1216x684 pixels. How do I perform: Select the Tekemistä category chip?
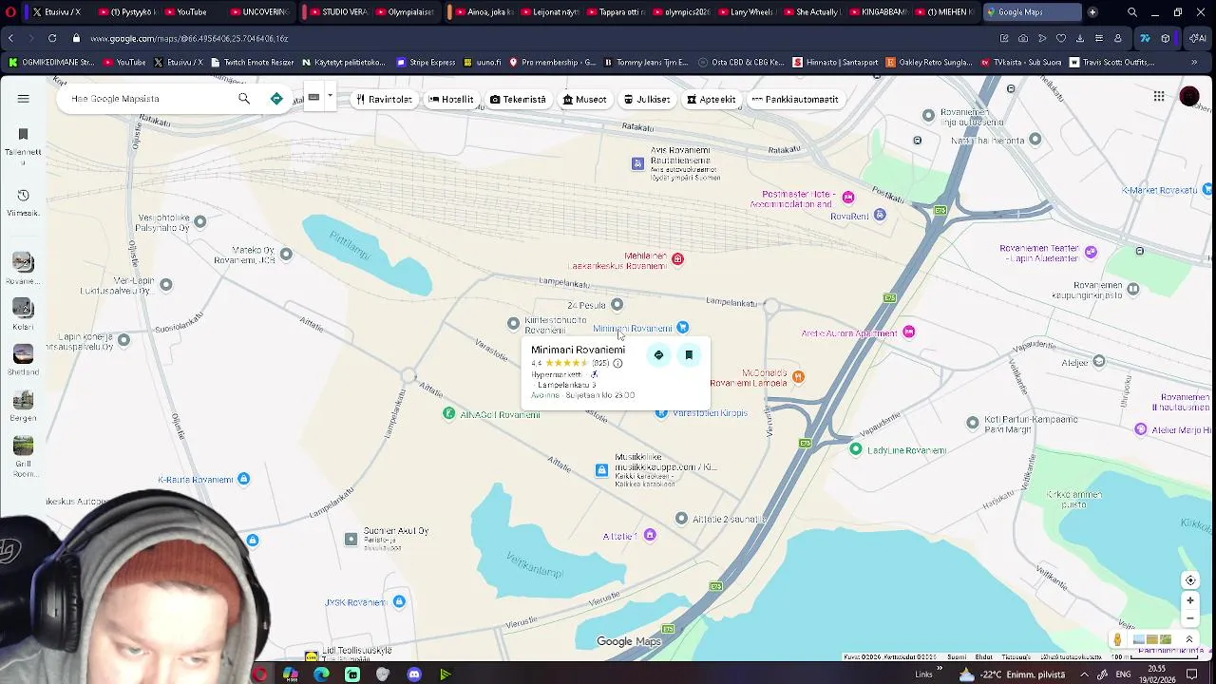coord(518,99)
